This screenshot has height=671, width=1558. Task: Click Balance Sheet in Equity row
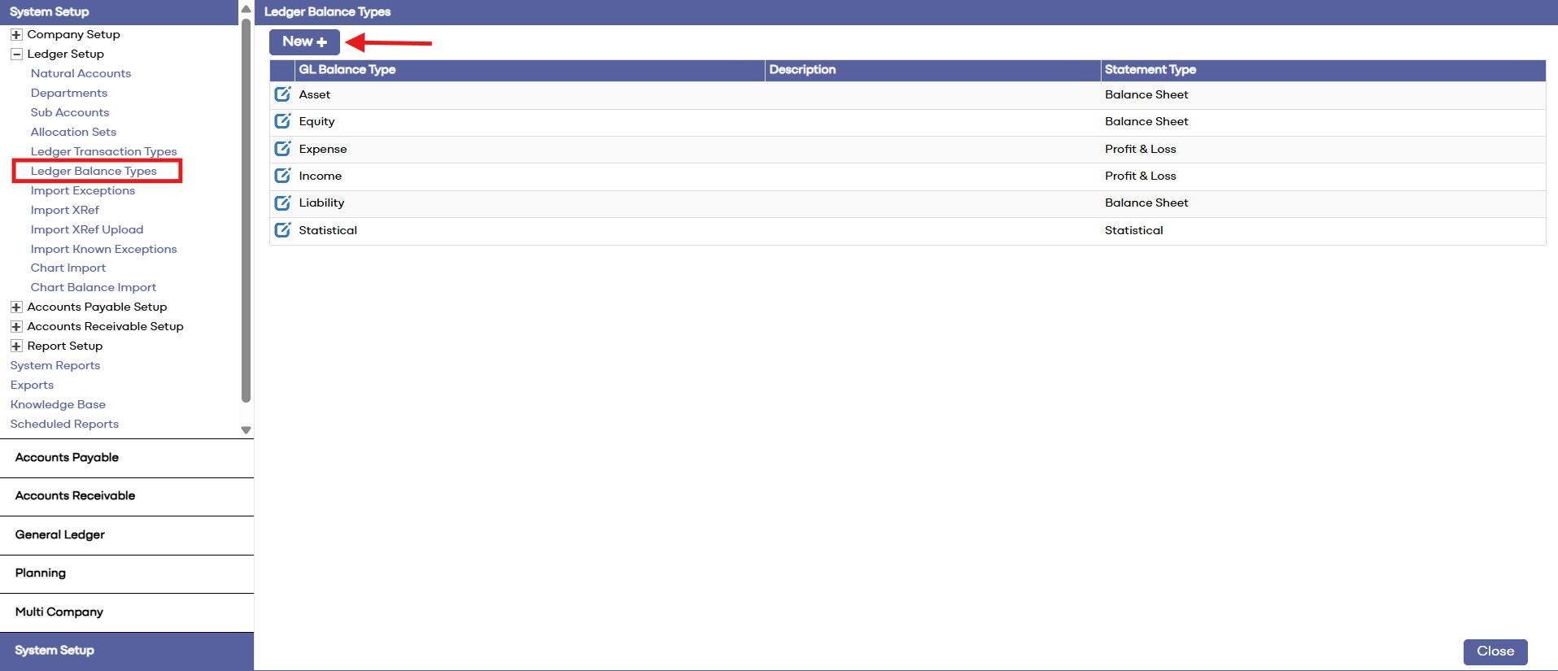coord(1146,121)
